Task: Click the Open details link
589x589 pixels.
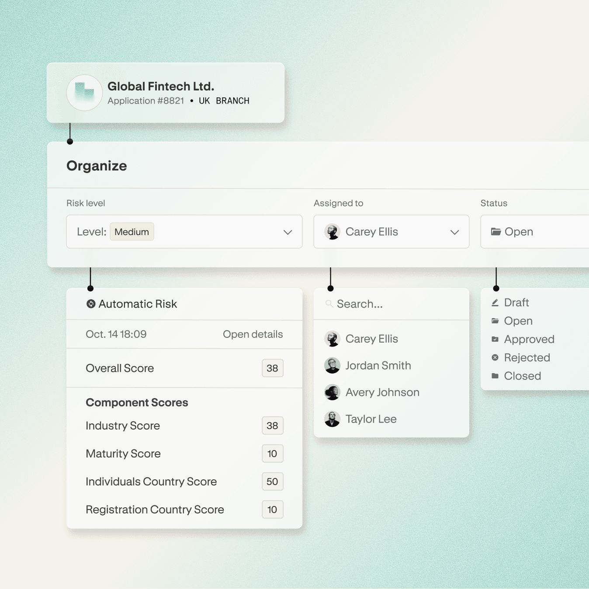Action: tap(253, 334)
